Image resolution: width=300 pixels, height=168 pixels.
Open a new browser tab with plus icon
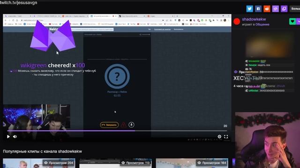tap(177, 16)
